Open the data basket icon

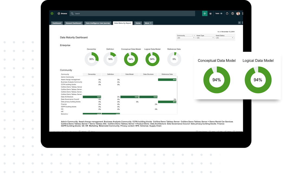[210, 13]
